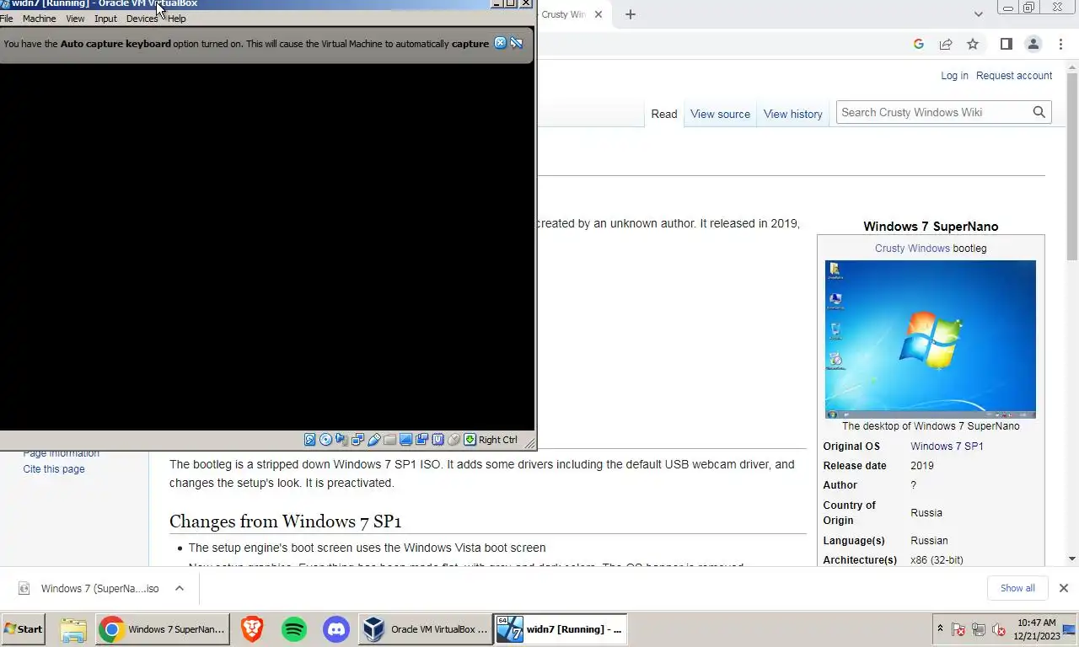Open the Crusty Windows link in infobox
This screenshot has height=647, width=1079.
[x=912, y=249]
